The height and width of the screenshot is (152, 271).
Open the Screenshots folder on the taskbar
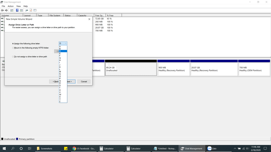(48, 148)
